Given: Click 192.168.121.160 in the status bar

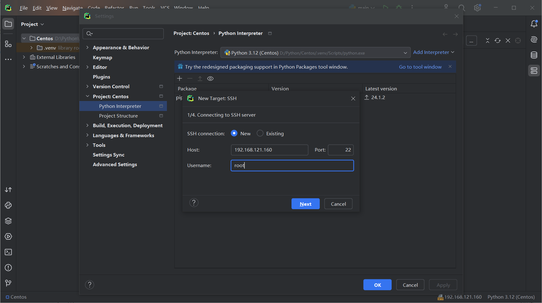Looking at the screenshot, I should point(459,297).
